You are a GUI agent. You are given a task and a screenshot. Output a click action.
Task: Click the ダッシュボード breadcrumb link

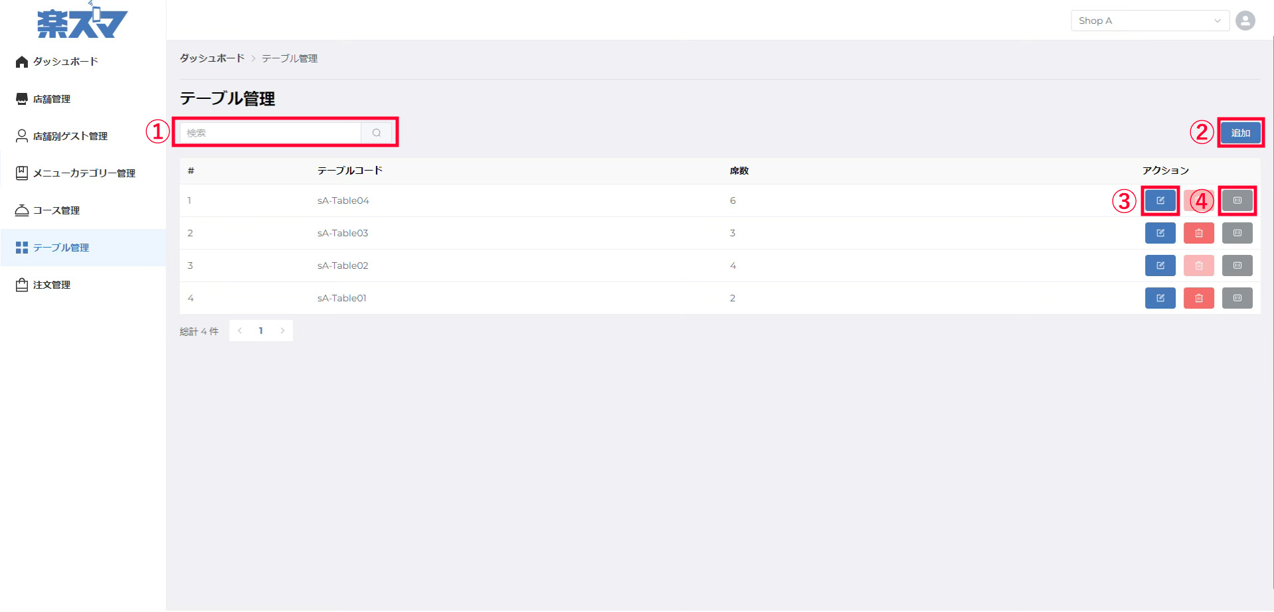(x=212, y=58)
